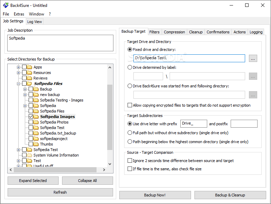Screen dimensions: 271x204
Task: Click the Softpedia Images folder icon
Action: coord(36,117)
